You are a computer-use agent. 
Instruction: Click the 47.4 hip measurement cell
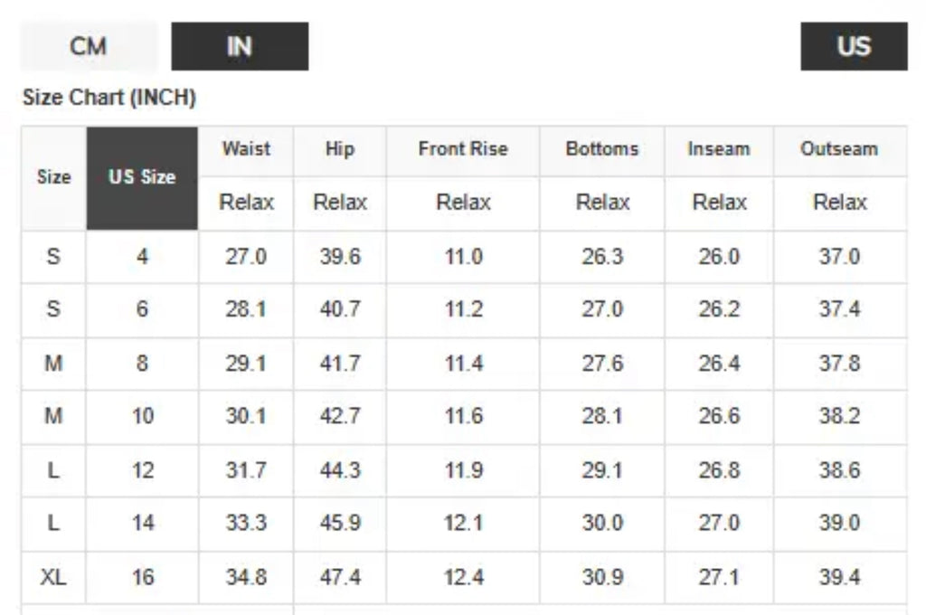point(340,577)
